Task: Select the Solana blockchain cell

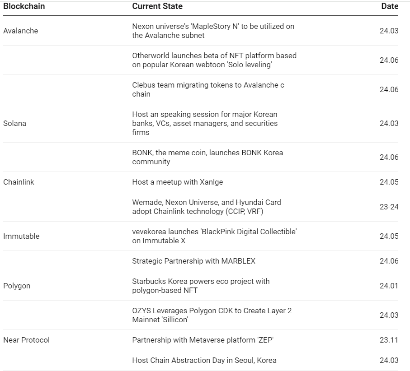Action: (x=15, y=123)
